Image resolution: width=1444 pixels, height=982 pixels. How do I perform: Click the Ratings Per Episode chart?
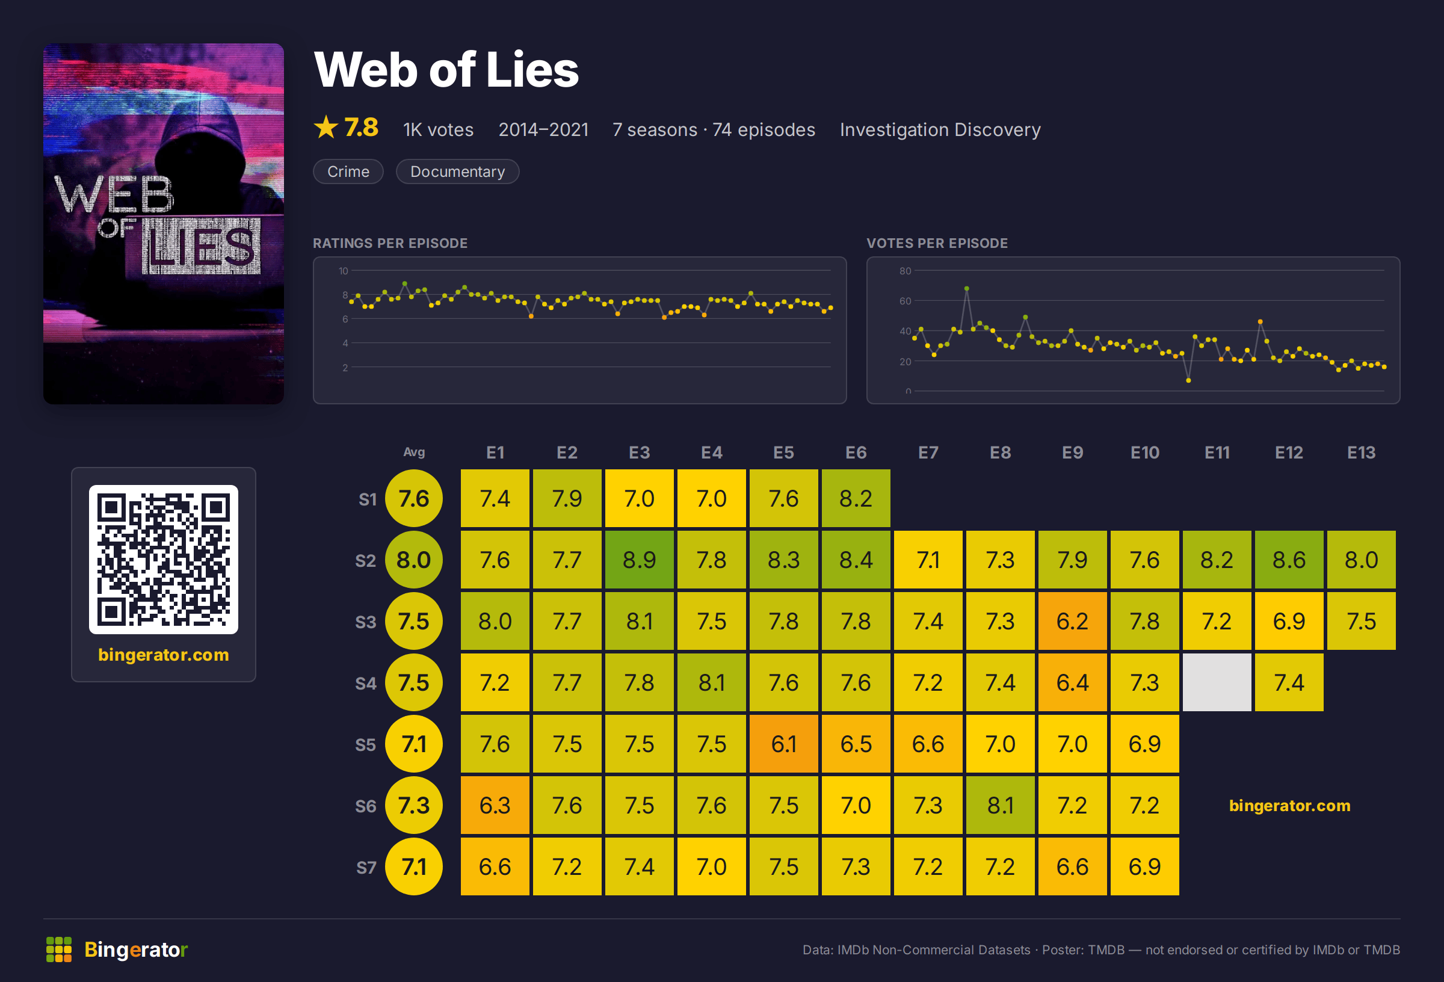coord(580,330)
